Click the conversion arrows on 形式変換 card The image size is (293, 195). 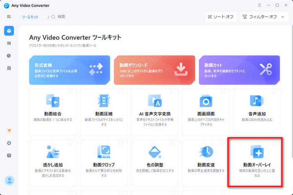(96, 69)
